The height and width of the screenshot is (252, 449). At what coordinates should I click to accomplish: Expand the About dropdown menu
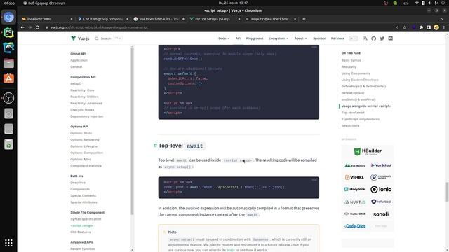click(x=301, y=38)
